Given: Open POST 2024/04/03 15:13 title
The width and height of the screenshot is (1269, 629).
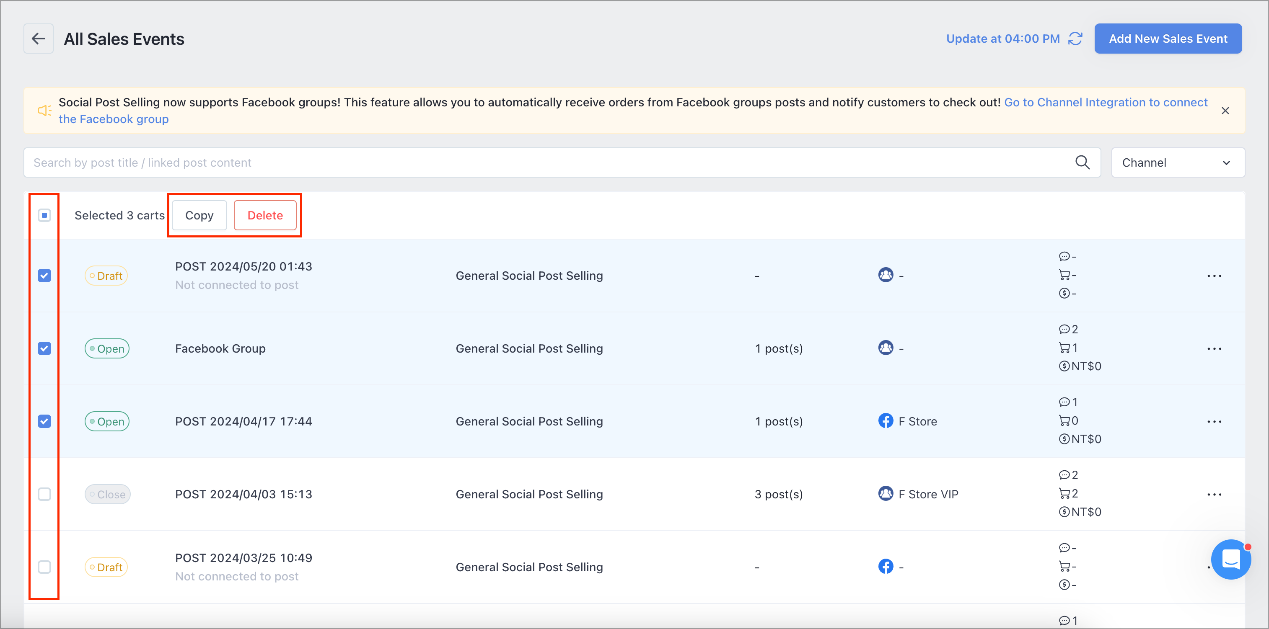Looking at the screenshot, I should pos(243,494).
